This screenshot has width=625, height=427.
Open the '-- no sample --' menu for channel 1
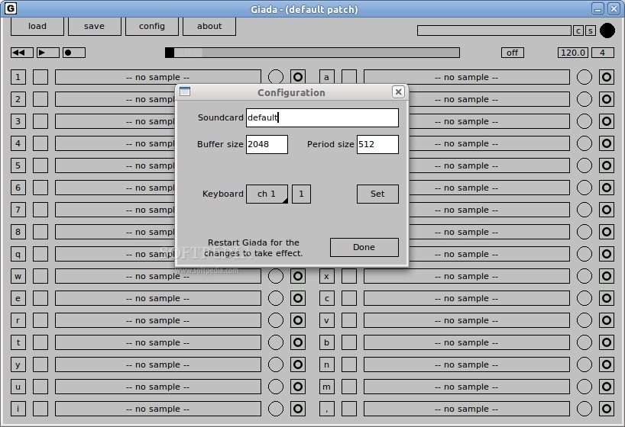(158, 77)
